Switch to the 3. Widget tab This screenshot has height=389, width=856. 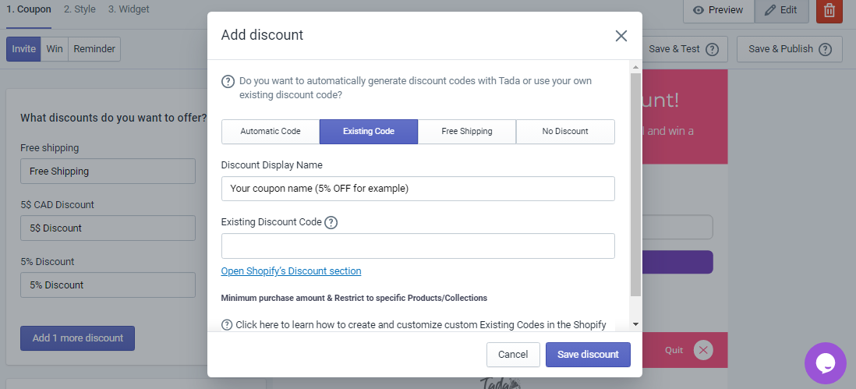129,9
